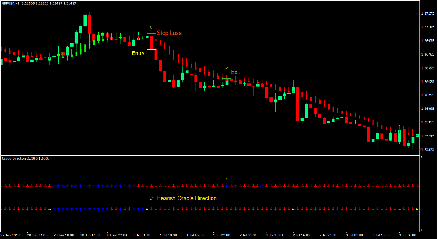Viewport: 438px width, 239px height.
Task: Select the leftmost yellow x marker in lower row
Action: tap(49, 209)
